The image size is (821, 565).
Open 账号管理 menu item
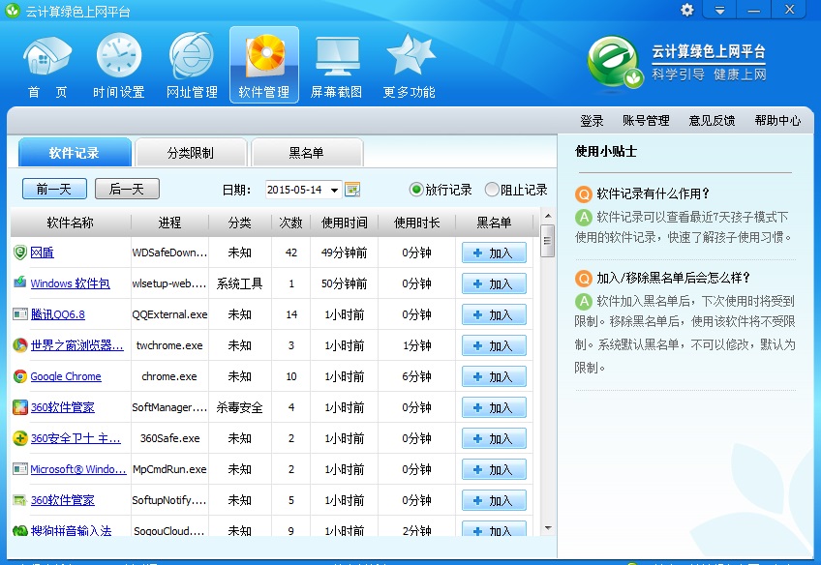pyautogui.click(x=646, y=121)
